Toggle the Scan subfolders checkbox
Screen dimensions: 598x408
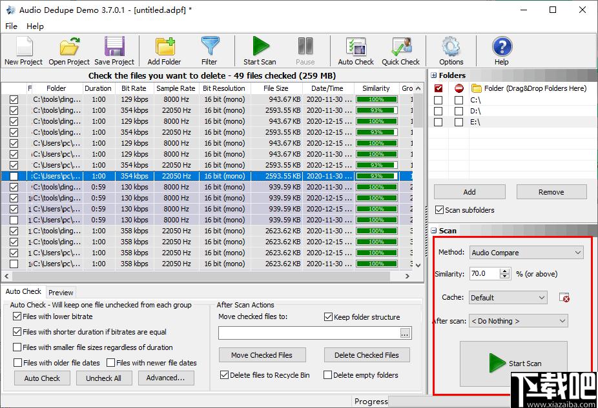click(x=439, y=210)
